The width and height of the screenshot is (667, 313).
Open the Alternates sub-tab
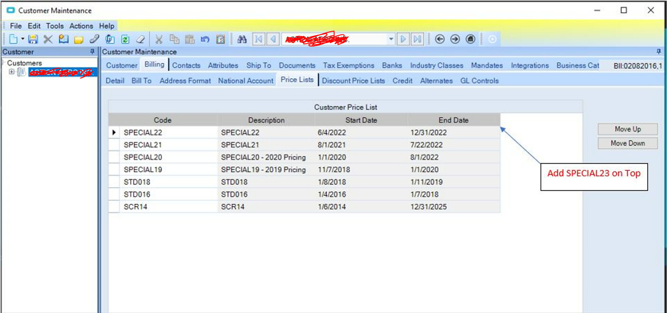tap(437, 81)
